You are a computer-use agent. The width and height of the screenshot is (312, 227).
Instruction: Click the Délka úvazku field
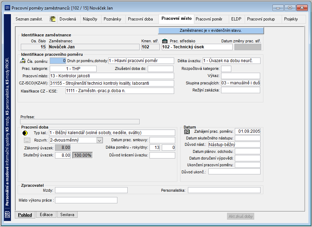click(x=232, y=61)
